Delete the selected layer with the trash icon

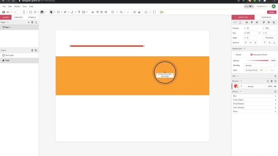[x=32, y=50]
